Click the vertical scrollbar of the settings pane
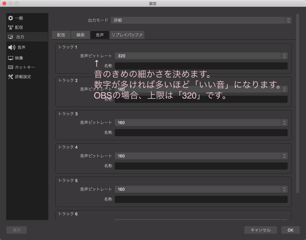Screen dimensions: 306x240 tap(298, 103)
